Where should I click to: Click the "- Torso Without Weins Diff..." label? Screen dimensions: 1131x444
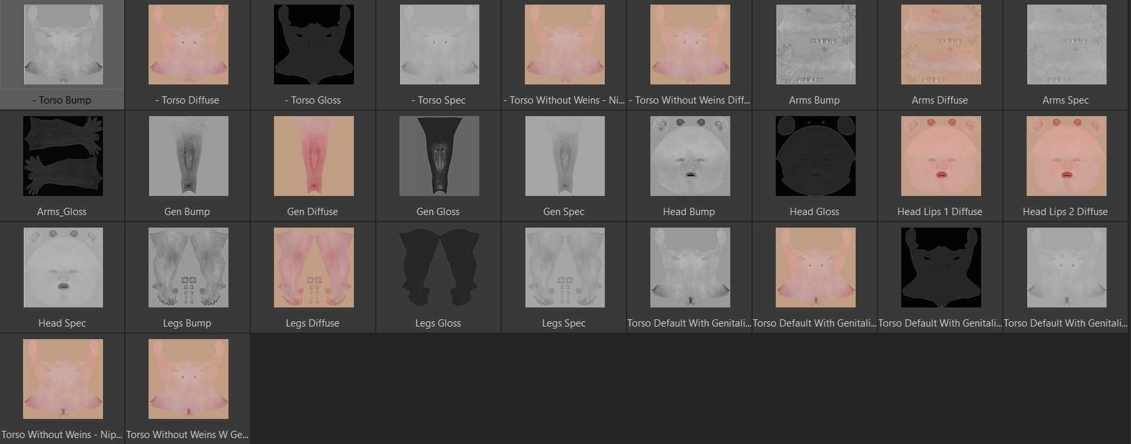tap(689, 100)
